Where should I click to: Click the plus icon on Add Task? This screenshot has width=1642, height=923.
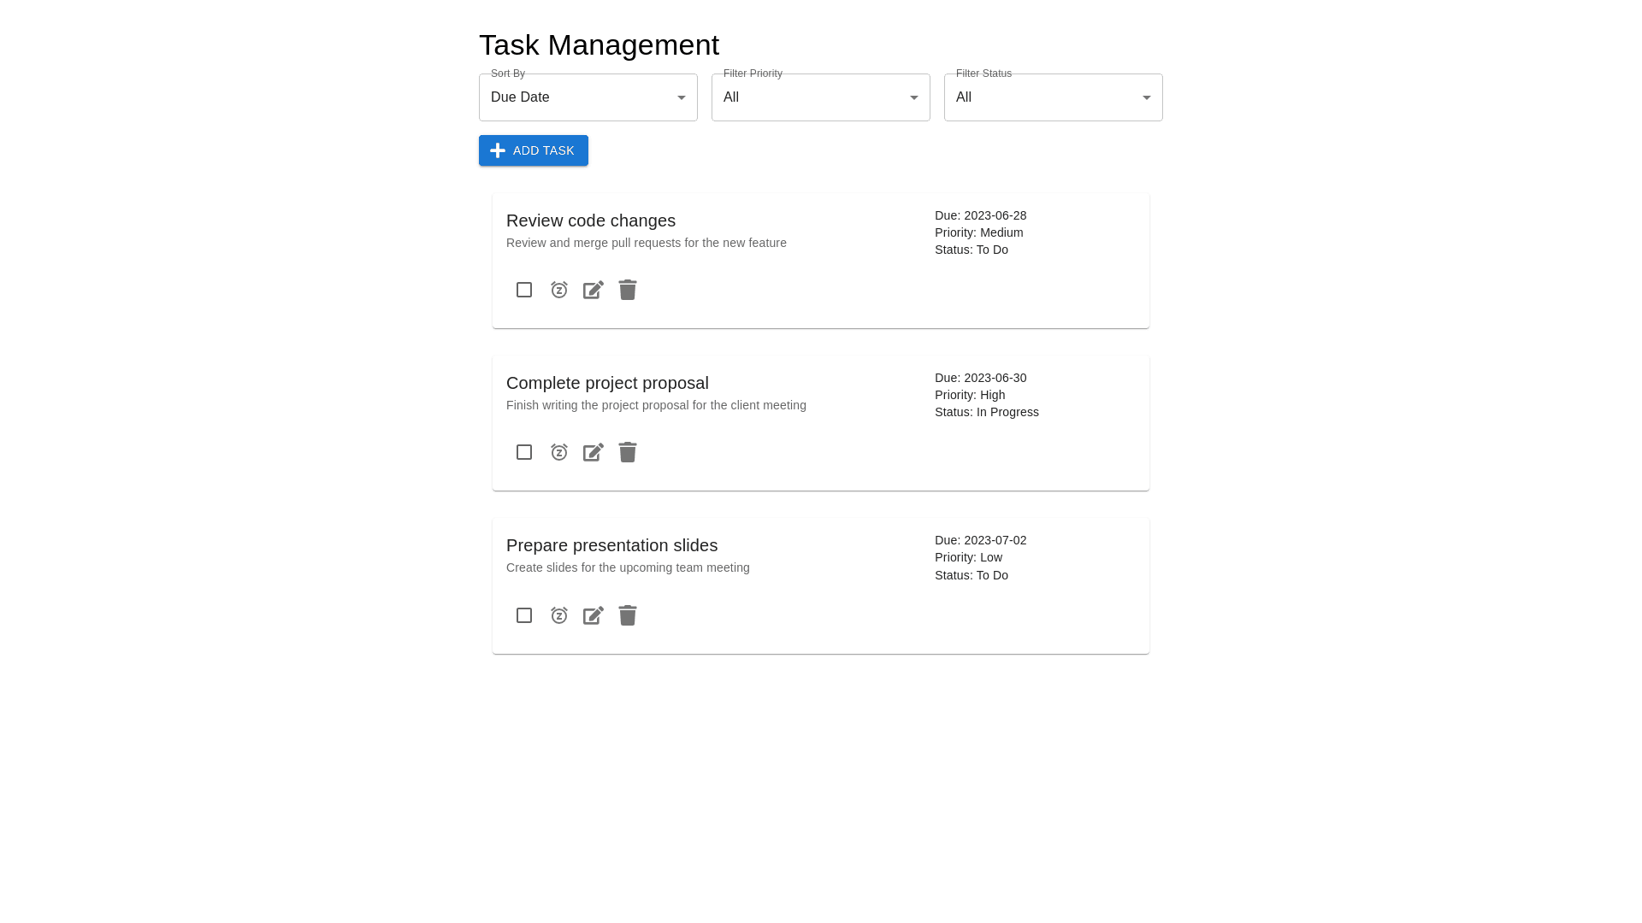498,150
